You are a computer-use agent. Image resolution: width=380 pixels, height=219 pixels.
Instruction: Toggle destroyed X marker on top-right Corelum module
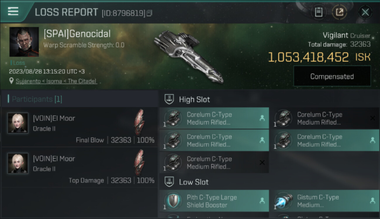tap(372, 118)
